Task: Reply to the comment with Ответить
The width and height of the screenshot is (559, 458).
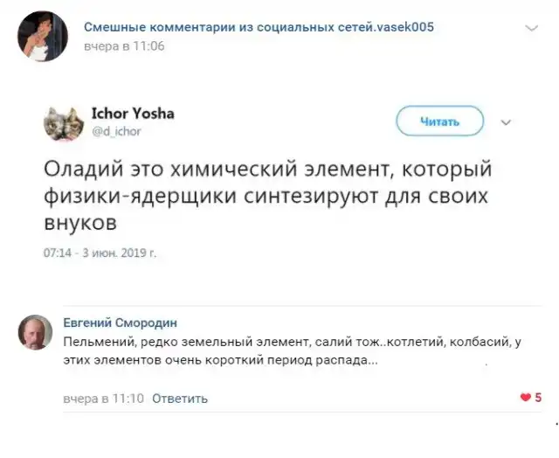Action: tap(180, 399)
